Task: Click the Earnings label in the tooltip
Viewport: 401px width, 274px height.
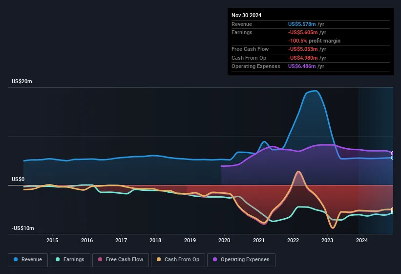Action: 242,32
